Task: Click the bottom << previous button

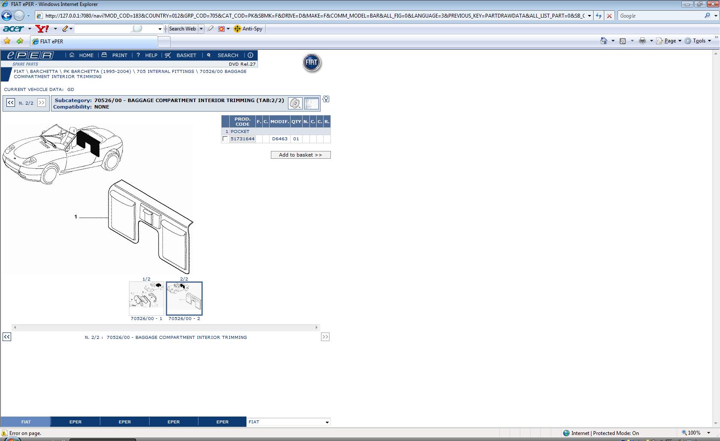Action: click(x=7, y=337)
